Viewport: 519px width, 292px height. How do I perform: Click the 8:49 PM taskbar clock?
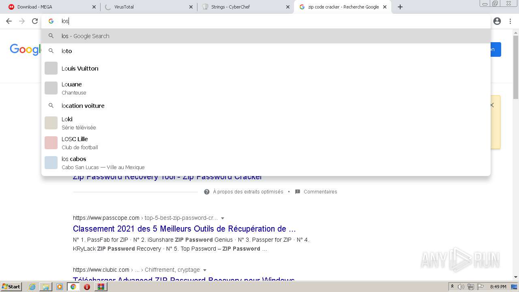click(498, 287)
